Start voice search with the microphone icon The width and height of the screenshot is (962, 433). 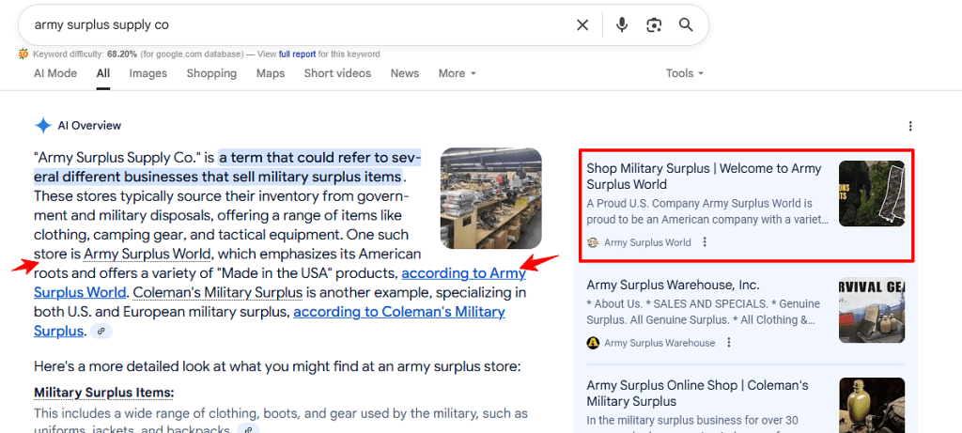pos(622,25)
